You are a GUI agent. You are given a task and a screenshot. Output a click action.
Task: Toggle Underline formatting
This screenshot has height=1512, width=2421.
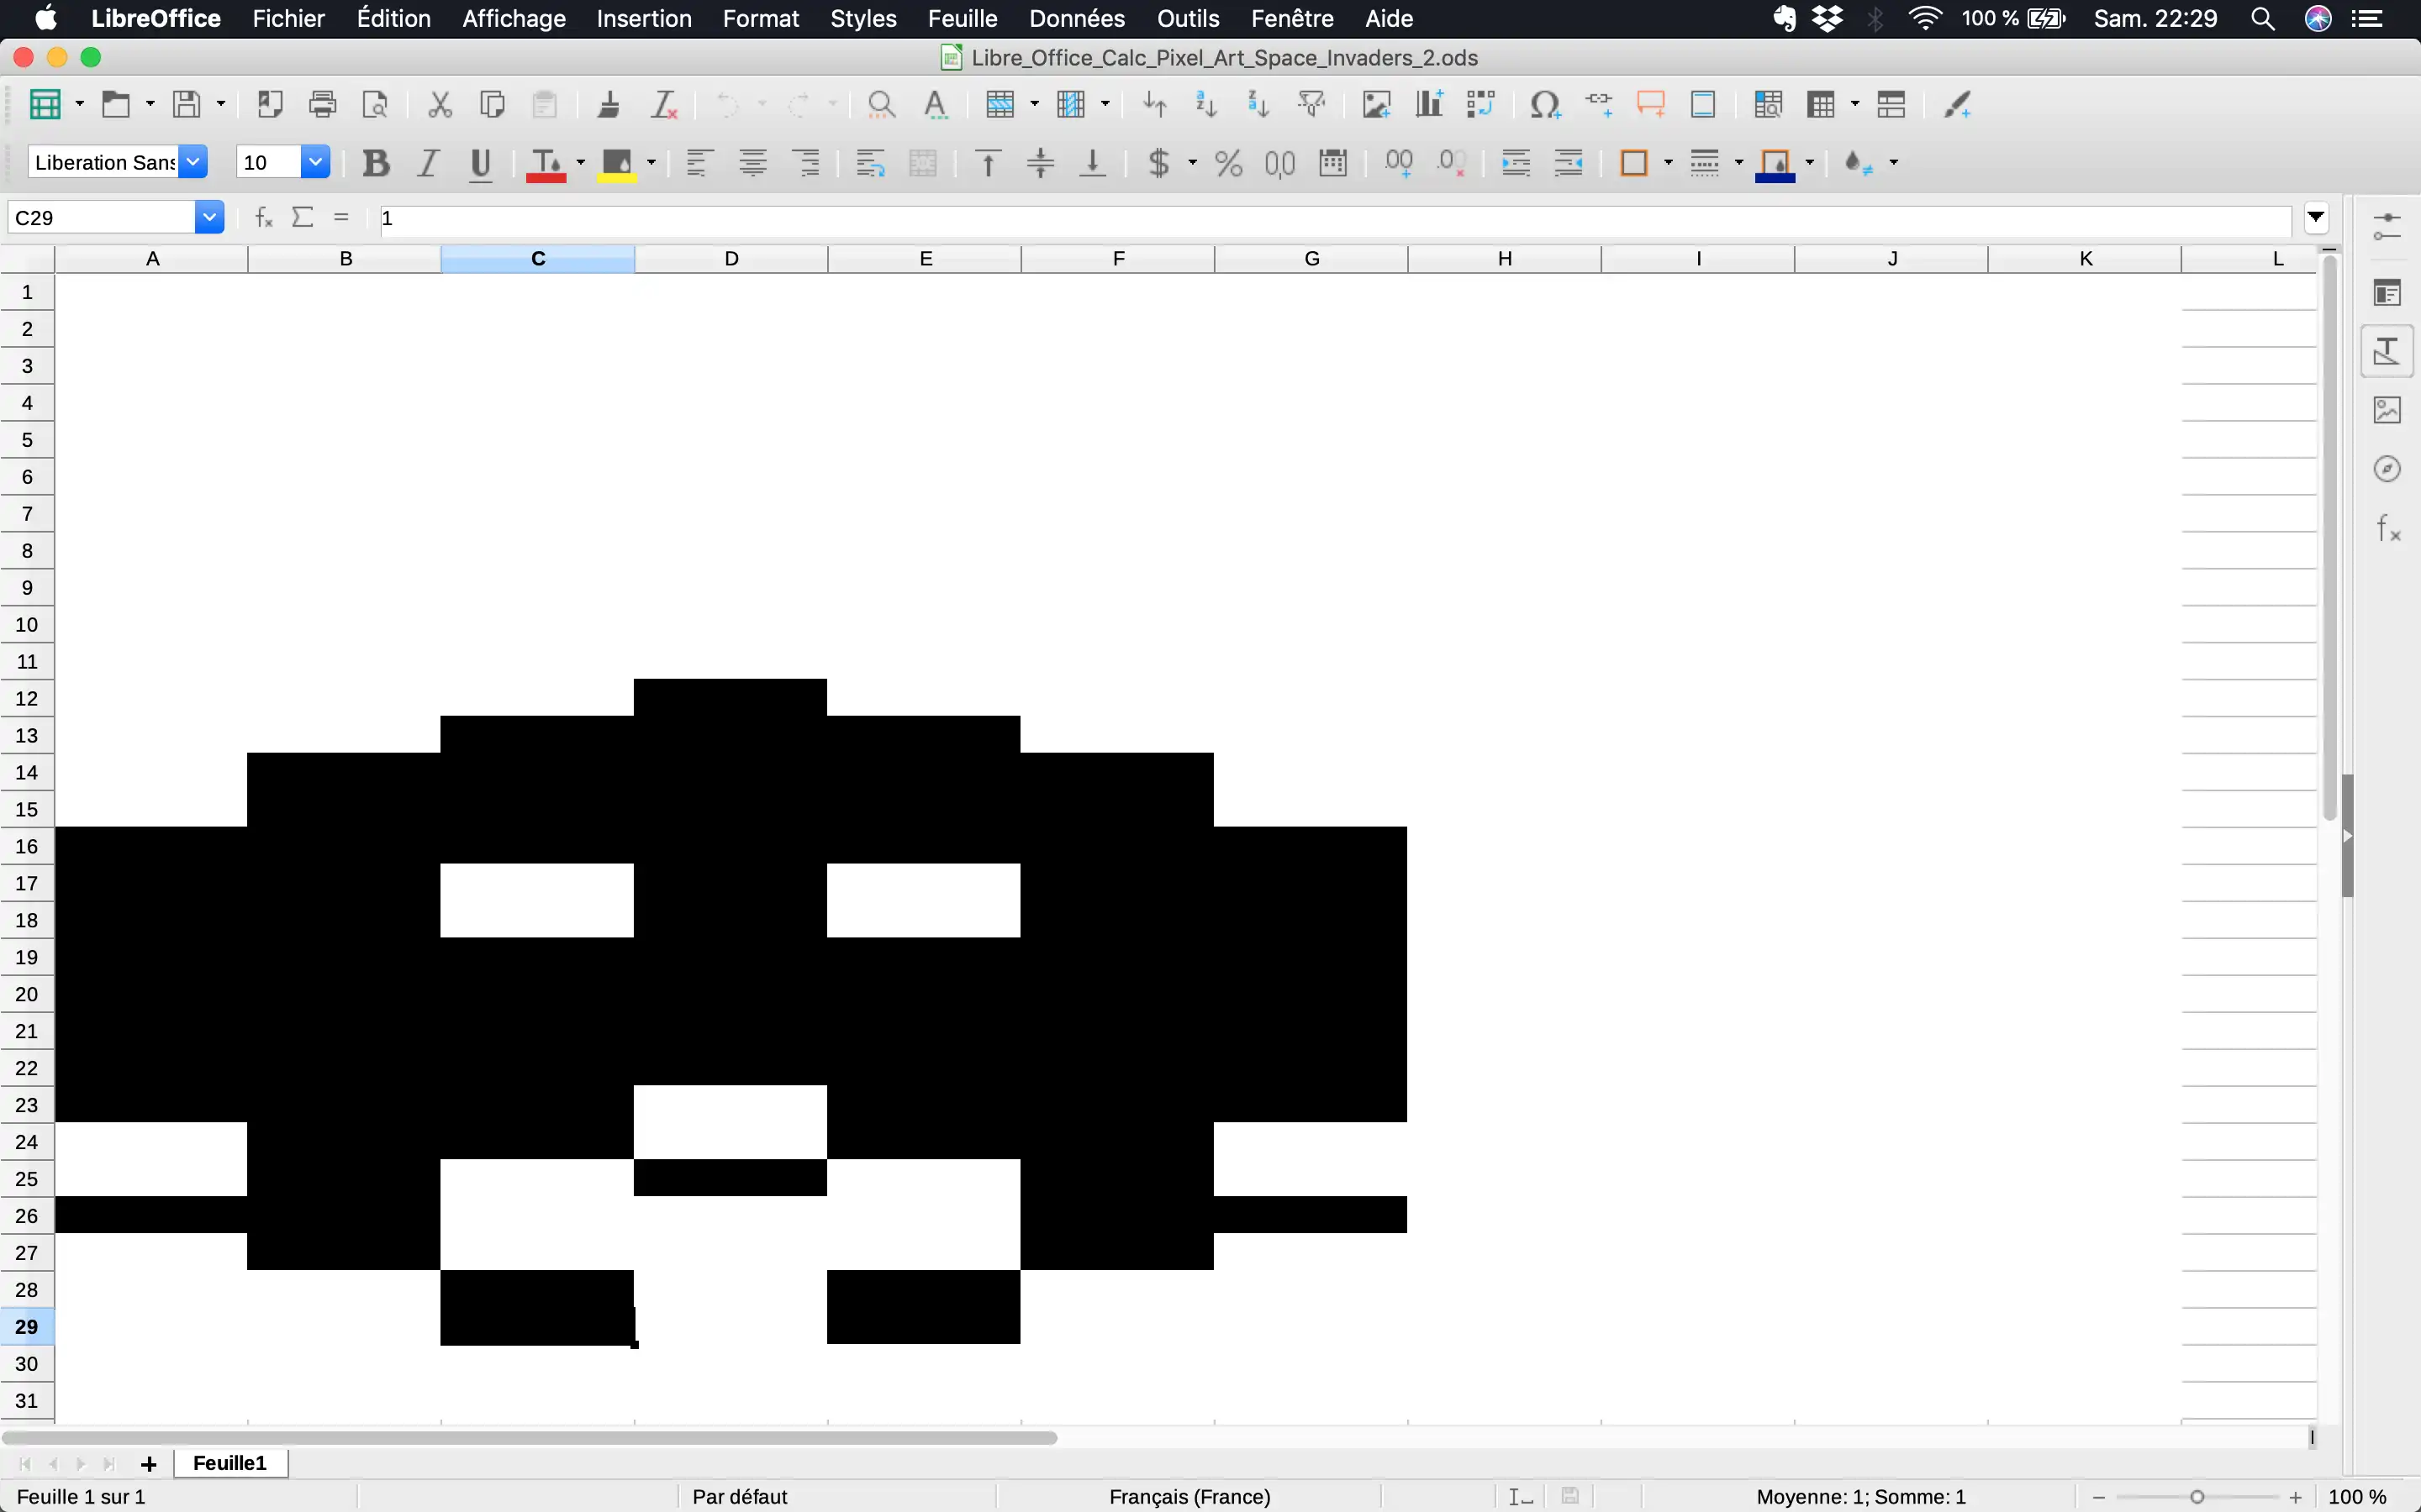[x=480, y=163]
